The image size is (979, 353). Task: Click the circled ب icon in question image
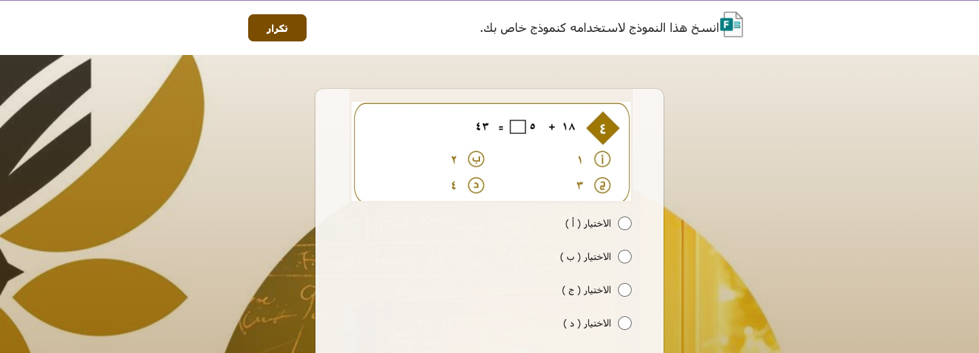[x=476, y=160]
